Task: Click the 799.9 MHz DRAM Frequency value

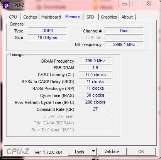Action: coord(95,61)
